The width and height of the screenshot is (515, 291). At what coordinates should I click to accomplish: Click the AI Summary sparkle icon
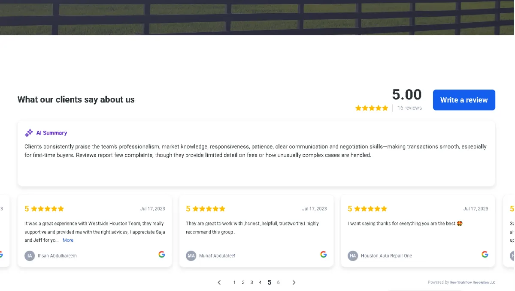pos(29,133)
